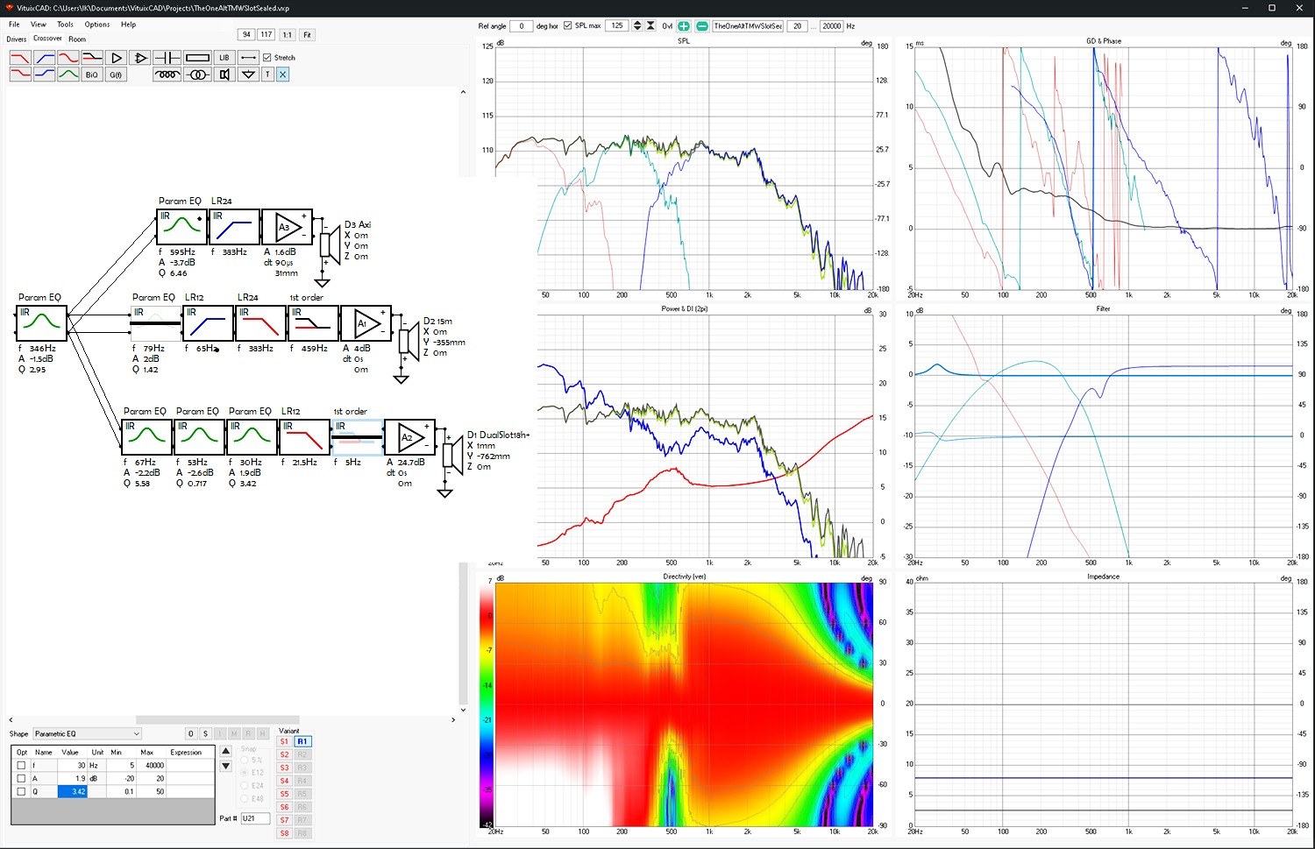Open the Shape Parametric EQ dropdown
This screenshot has height=849, width=1315.
(x=87, y=733)
